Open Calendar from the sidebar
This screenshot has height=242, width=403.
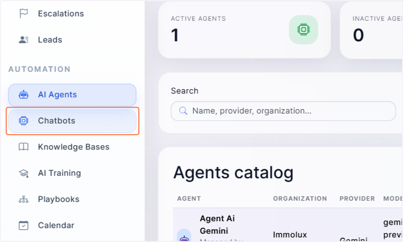coord(72,225)
